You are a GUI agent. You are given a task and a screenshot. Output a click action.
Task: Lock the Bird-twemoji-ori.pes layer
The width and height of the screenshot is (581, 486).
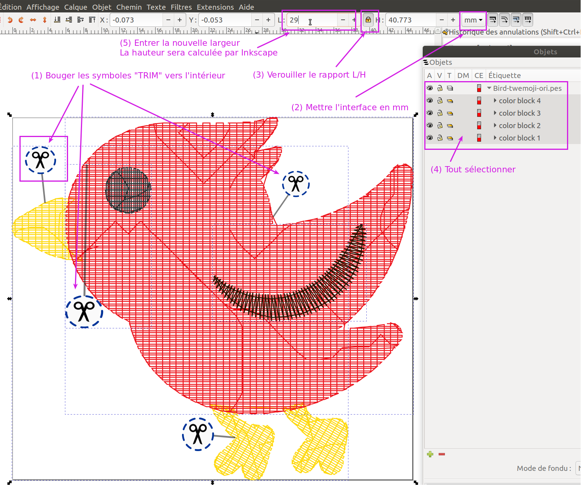pyautogui.click(x=440, y=88)
